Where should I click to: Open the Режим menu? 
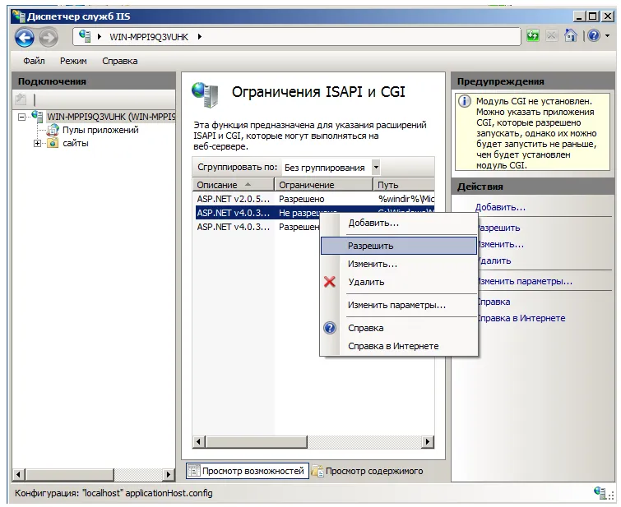(73, 61)
